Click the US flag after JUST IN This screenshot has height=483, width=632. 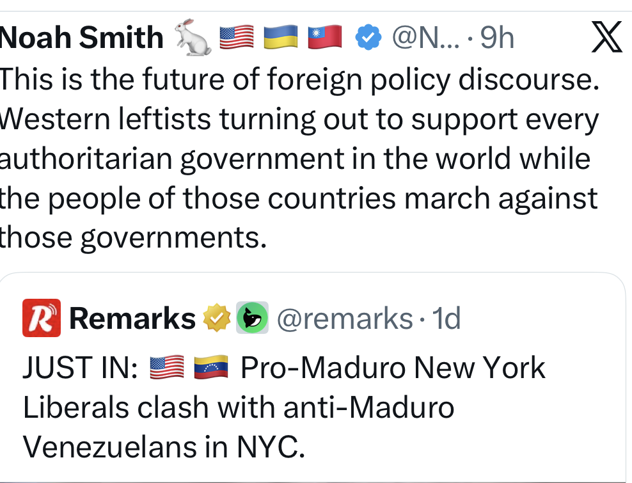167,369
